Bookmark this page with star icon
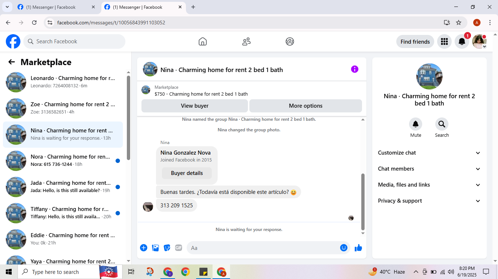 pos(459,23)
